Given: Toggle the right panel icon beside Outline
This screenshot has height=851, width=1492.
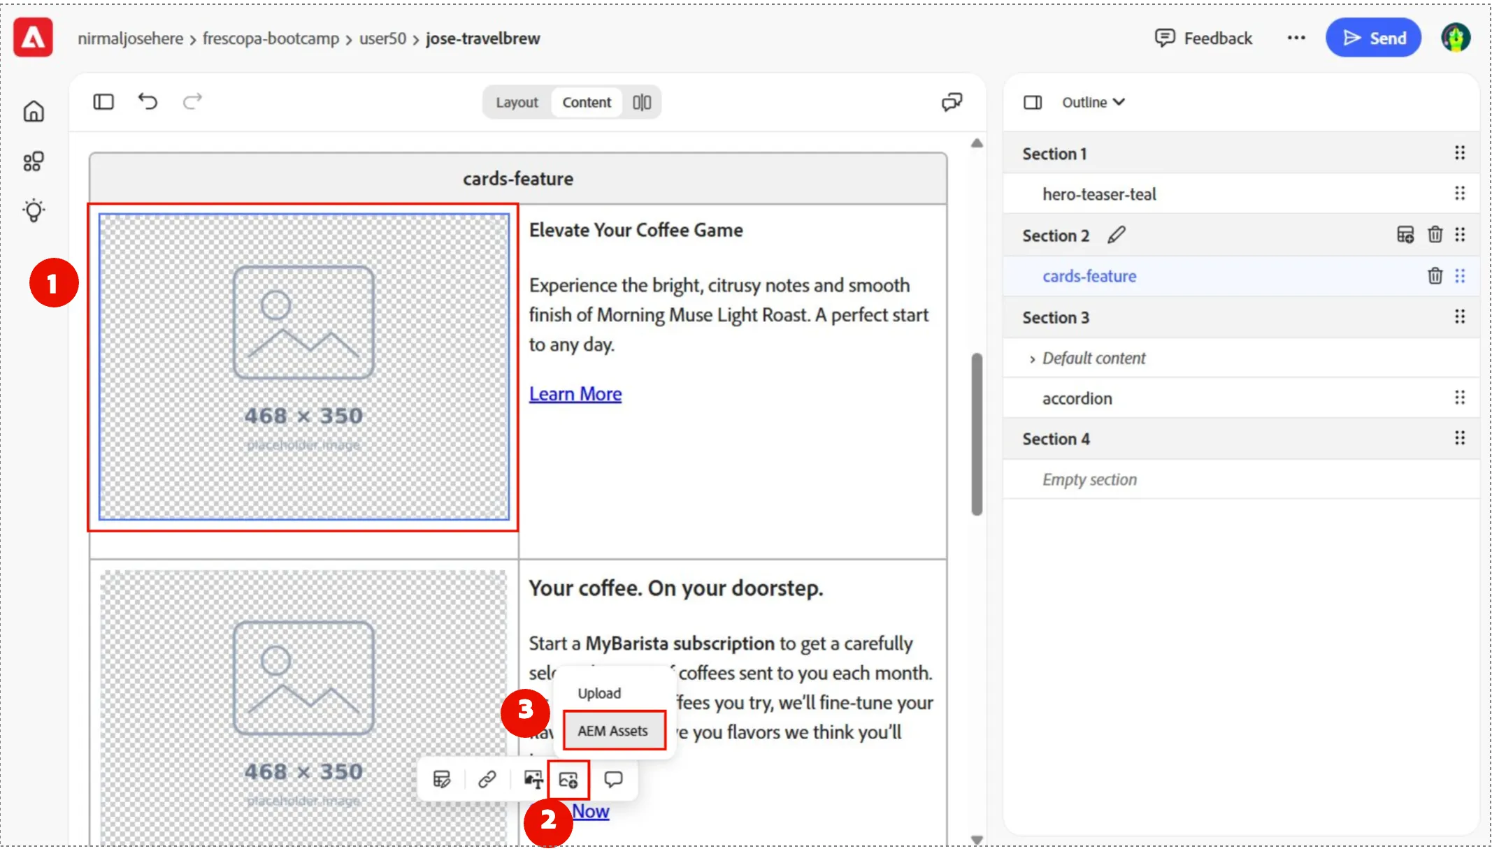Looking at the screenshot, I should tap(1033, 103).
